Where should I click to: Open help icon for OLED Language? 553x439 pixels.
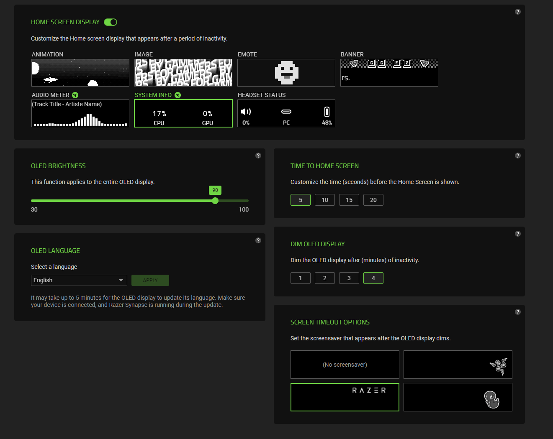pyautogui.click(x=258, y=240)
